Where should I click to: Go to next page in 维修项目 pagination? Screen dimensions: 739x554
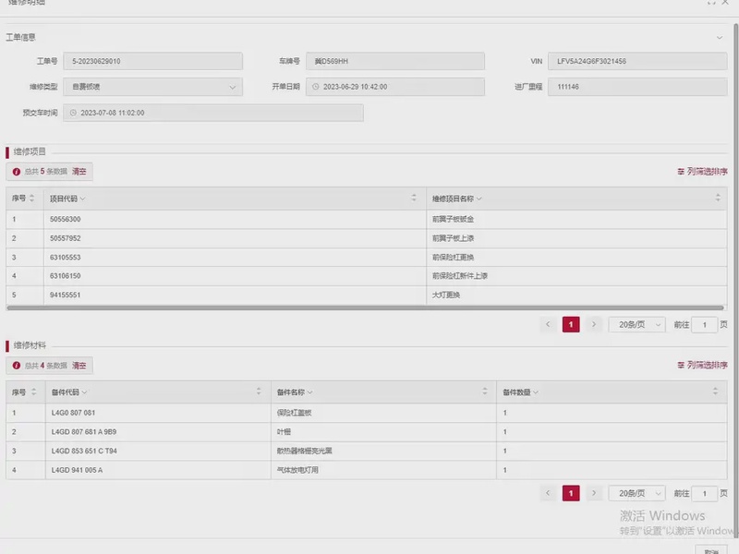point(594,325)
